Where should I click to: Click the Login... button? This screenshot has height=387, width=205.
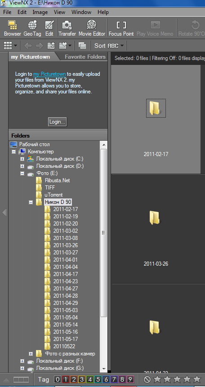click(58, 122)
